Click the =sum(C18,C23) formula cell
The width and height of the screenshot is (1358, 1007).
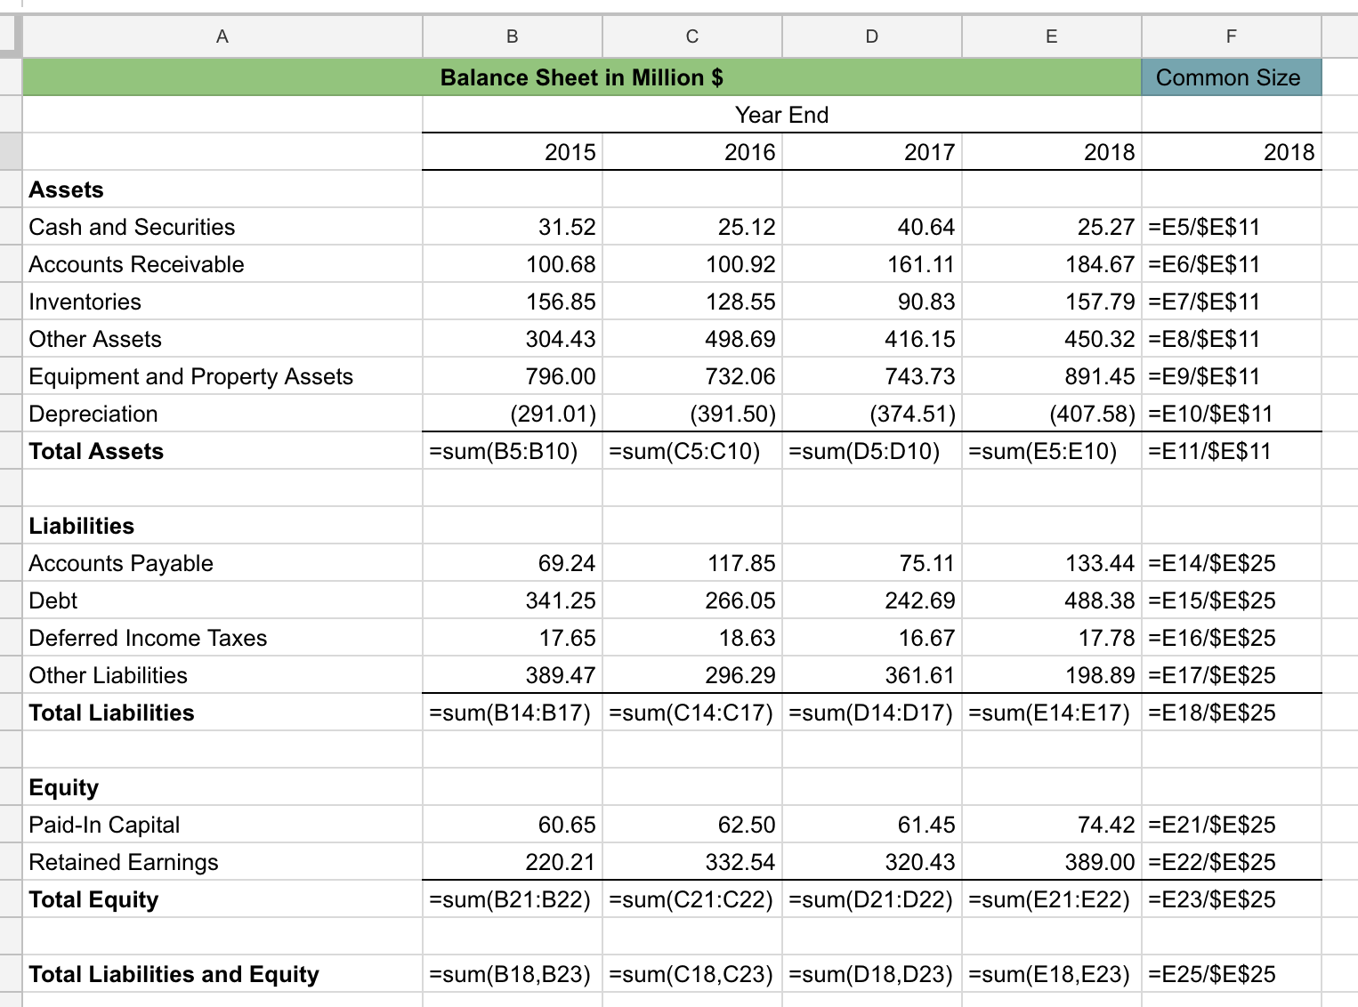692,974
